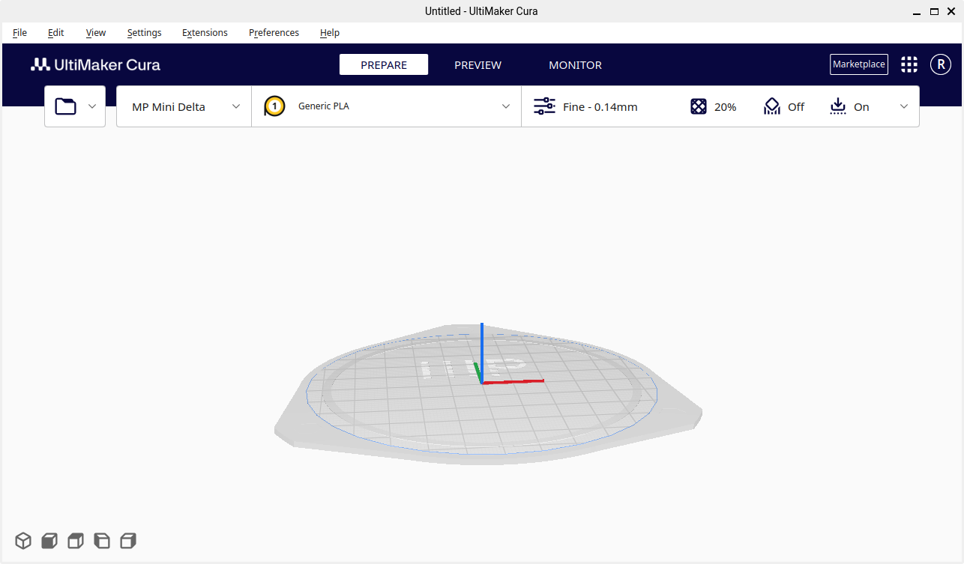This screenshot has width=964, height=564.
Task: Switch camera to left side view
Action: [x=101, y=541]
